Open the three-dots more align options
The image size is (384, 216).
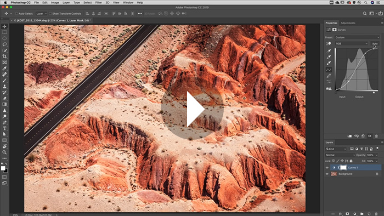[x=139, y=14]
